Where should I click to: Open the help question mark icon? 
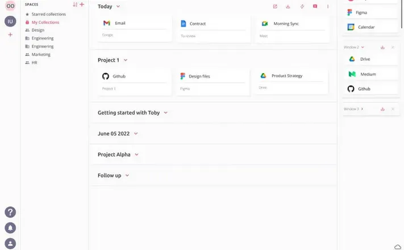coord(10,212)
